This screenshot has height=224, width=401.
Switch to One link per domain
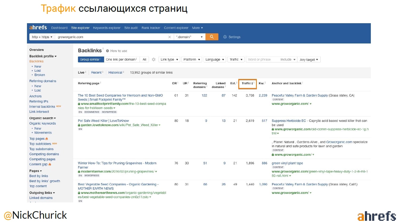[x=121, y=59]
